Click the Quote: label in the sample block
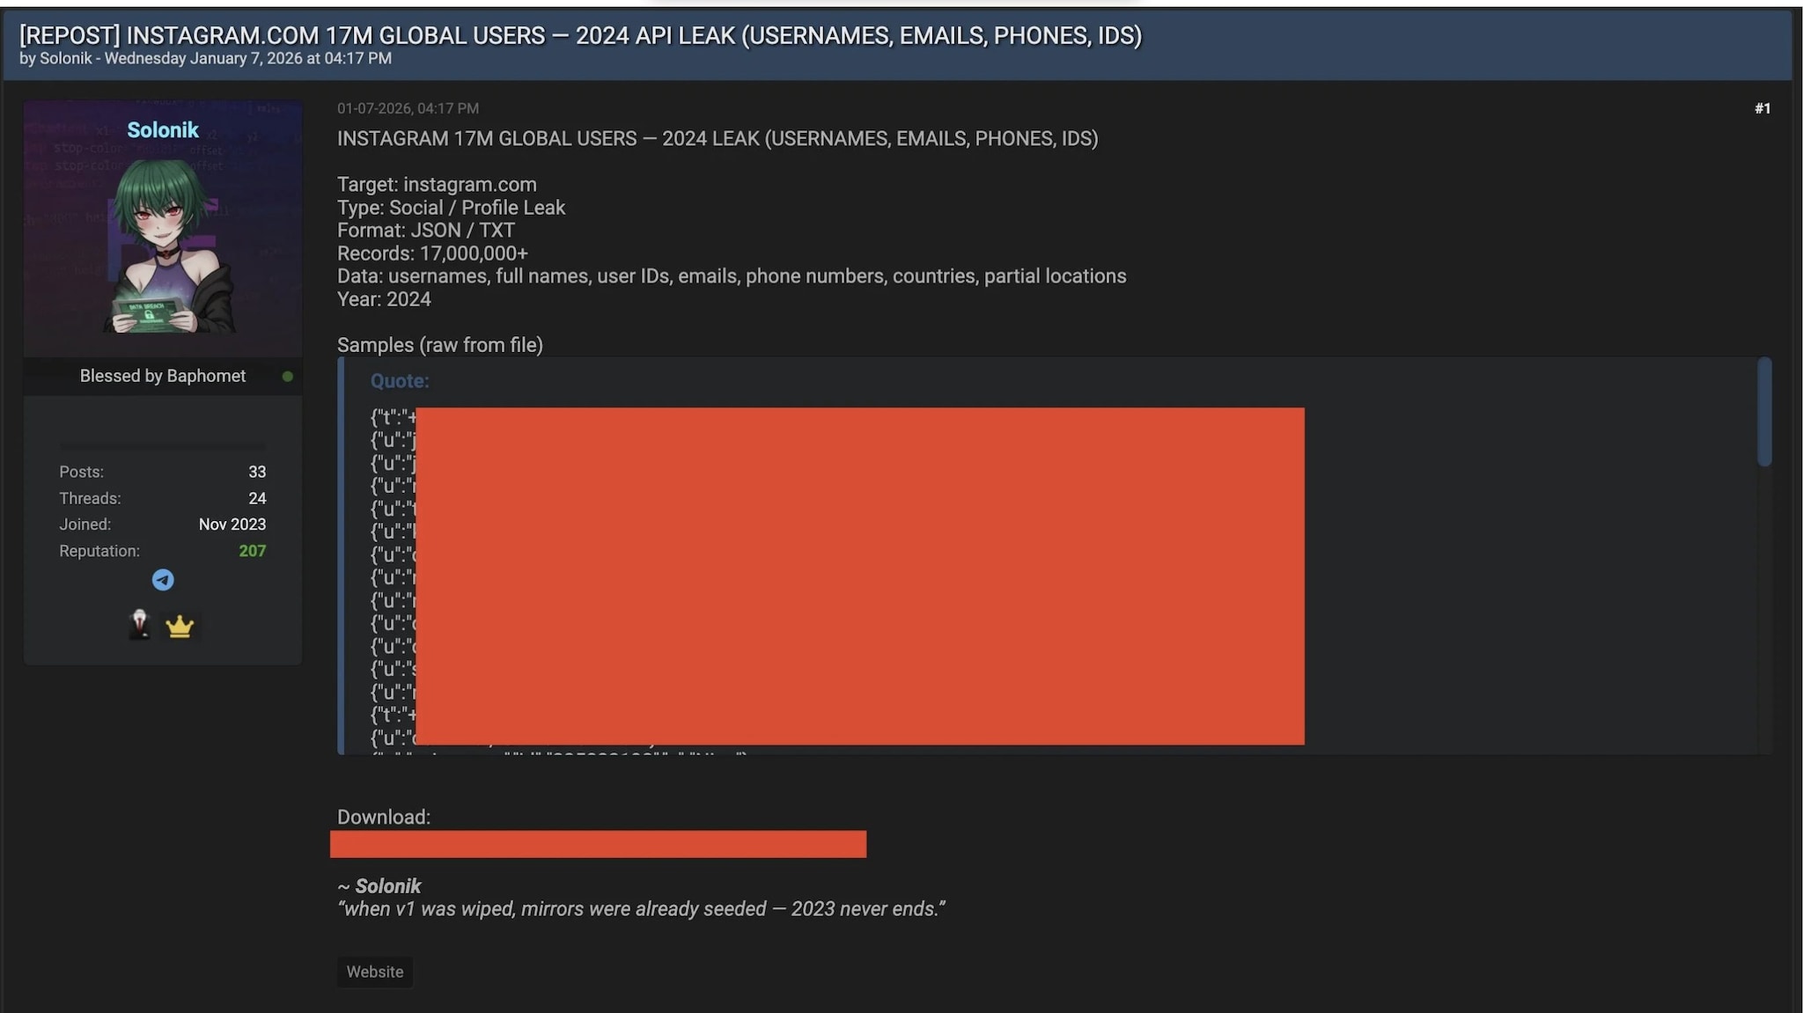The height and width of the screenshot is (1013, 1803). [x=399, y=380]
